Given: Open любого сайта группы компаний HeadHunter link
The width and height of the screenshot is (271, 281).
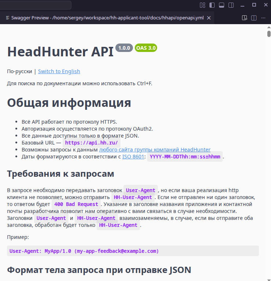Looking at the screenshot, I should pyautogui.click(x=155, y=150).
